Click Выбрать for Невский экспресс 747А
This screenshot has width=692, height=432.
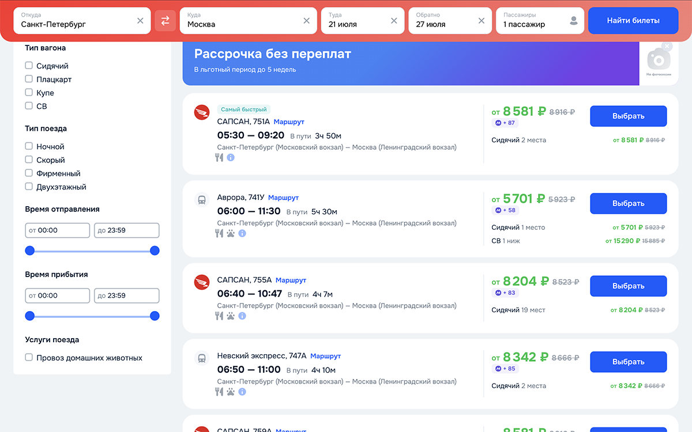[x=628, y=362]
